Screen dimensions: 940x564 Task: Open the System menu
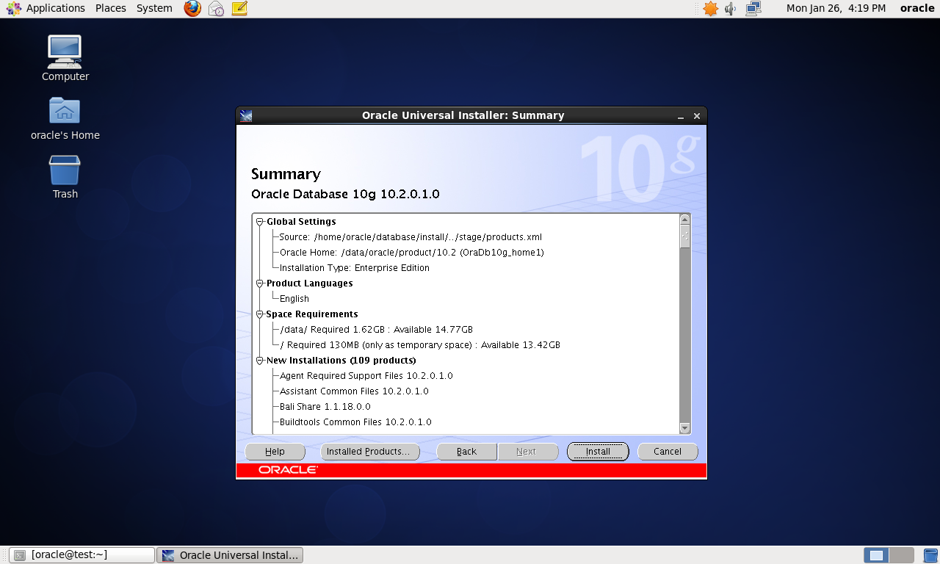click(x=154, y=9)
